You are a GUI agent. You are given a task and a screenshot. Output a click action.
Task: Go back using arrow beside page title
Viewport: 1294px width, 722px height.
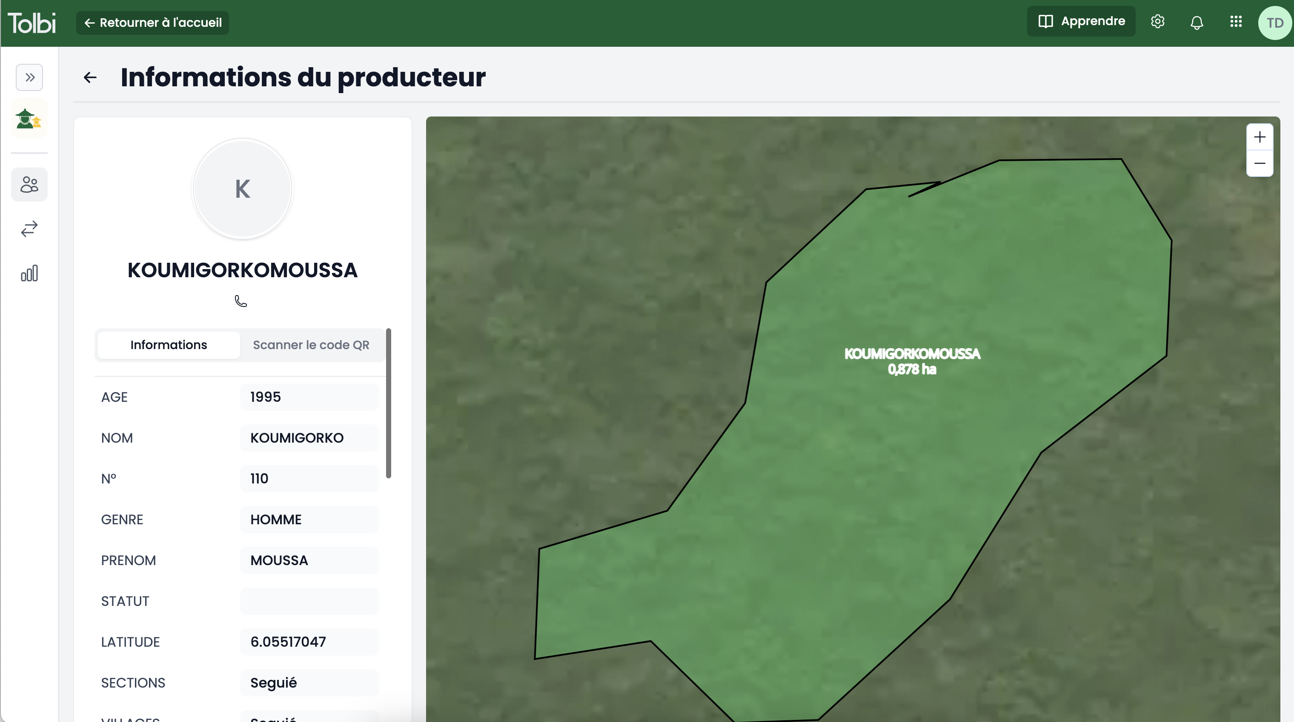point(90,77)
